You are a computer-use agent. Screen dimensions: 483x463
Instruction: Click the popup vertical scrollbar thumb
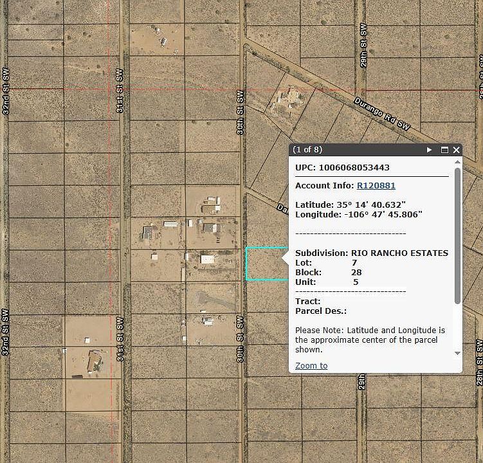click(x=457, y=235)
